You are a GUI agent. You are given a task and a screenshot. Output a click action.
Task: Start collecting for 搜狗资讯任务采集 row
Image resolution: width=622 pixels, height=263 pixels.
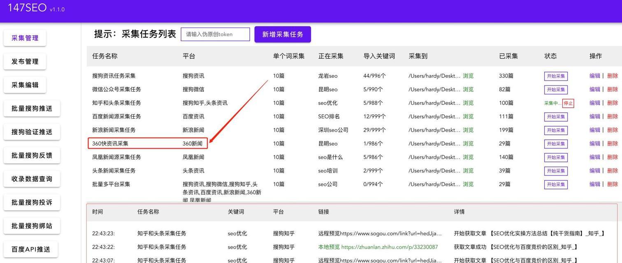556,76
